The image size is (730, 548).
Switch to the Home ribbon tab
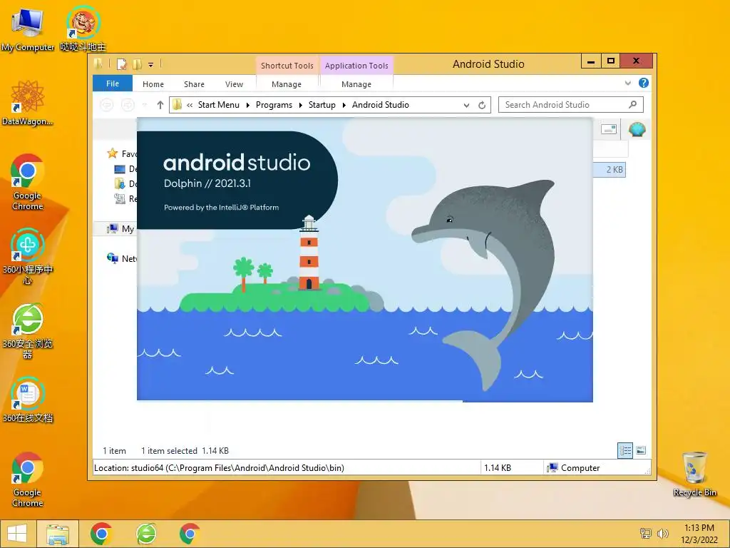point(153,84)
